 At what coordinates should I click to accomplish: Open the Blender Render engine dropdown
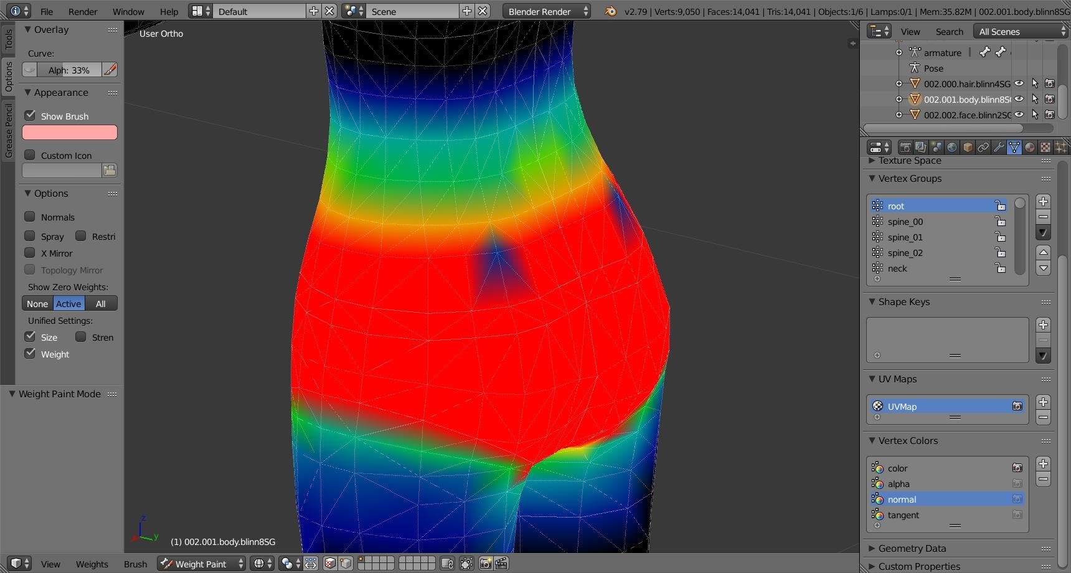pos(546,11)
